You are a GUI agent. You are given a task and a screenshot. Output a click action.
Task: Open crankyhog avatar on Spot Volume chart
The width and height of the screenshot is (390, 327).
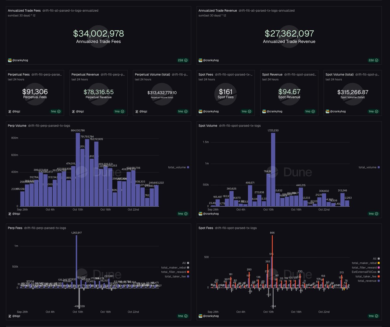tap(201, 214)
